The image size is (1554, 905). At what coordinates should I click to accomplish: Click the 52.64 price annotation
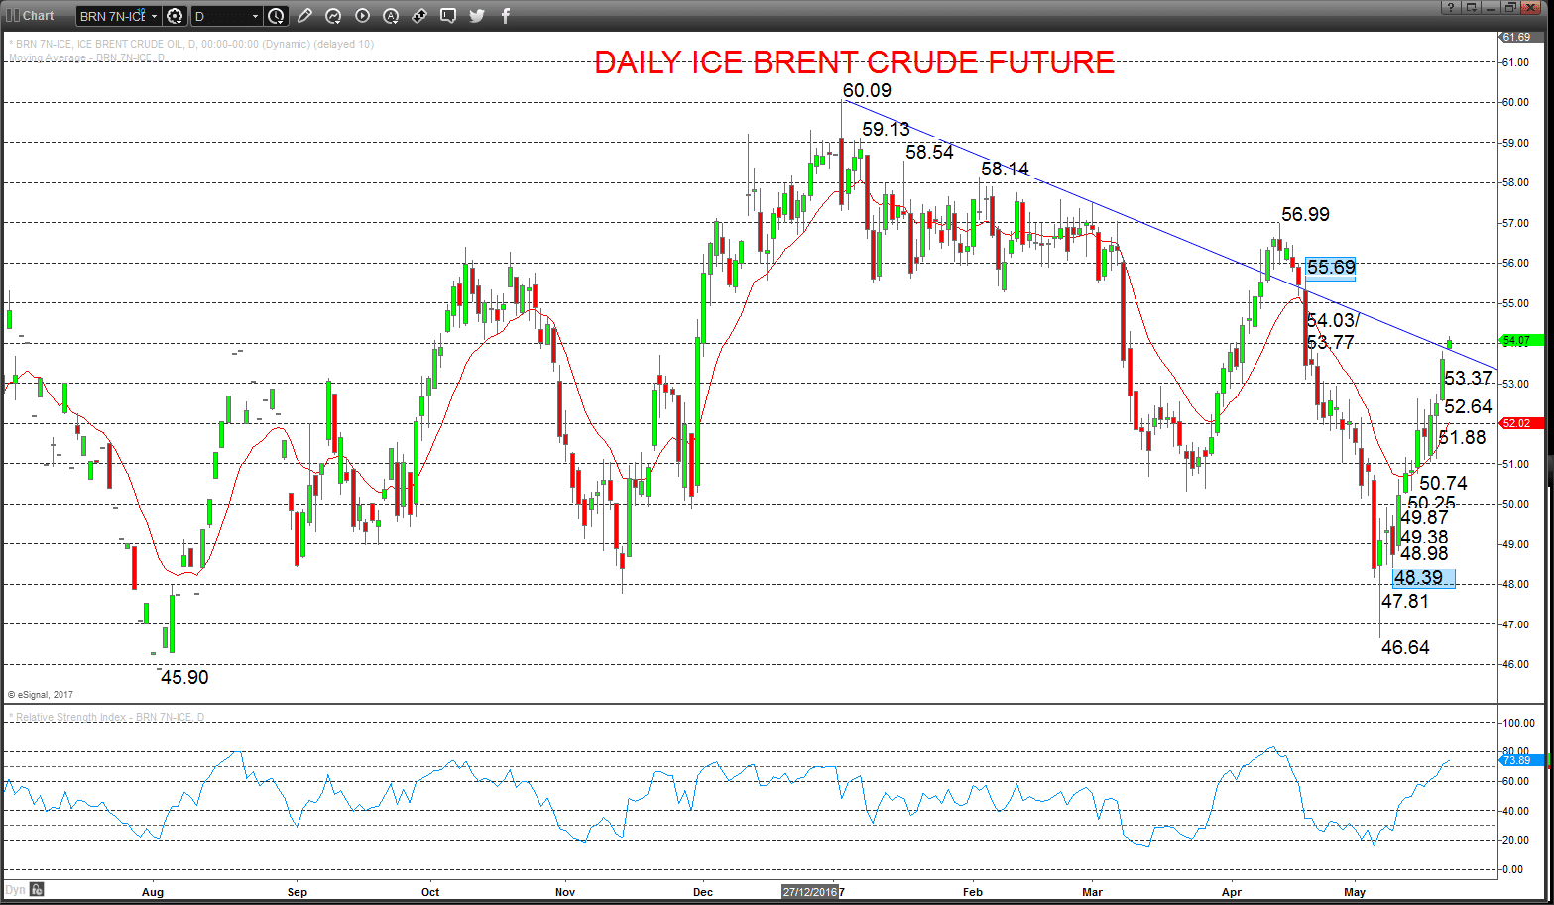pos(1468,406)
